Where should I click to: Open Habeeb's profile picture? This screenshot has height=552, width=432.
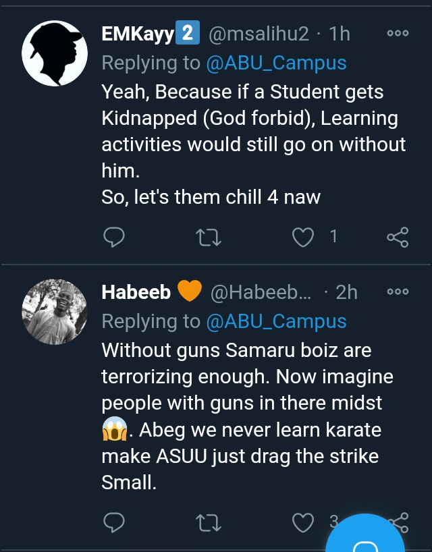click(55, 310)
